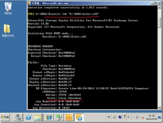
Task: Maximize the 08Server02 console window
Action: 156,3
